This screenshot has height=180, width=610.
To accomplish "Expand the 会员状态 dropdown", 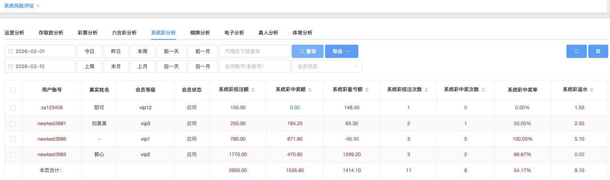I will point(327,66).
